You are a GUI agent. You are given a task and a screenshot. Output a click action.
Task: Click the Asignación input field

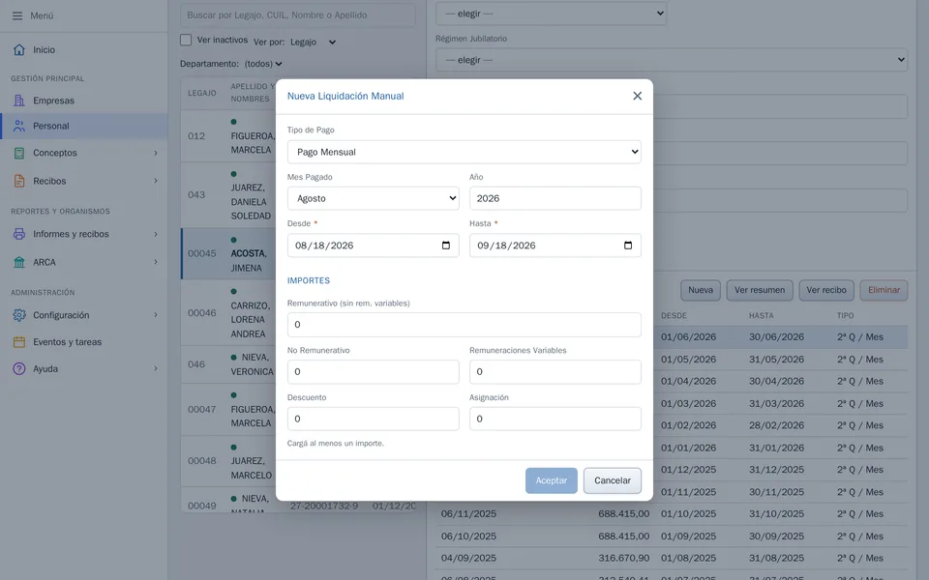click(x=555, y=419)
